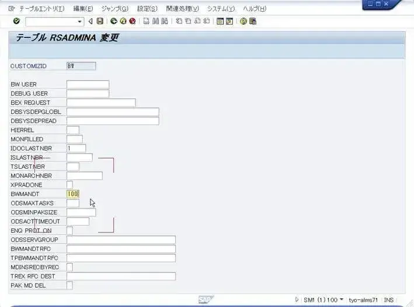Click the maximize window button
The height and width of the screenshot is (307, 414).
pyautogui.click(x=378, y=4)
